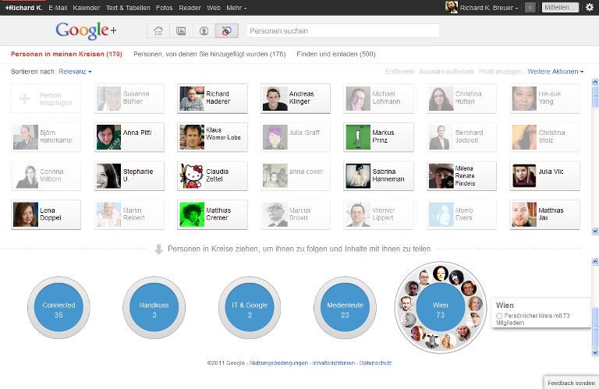Select the Wien circle radio option

pos(499,316)
